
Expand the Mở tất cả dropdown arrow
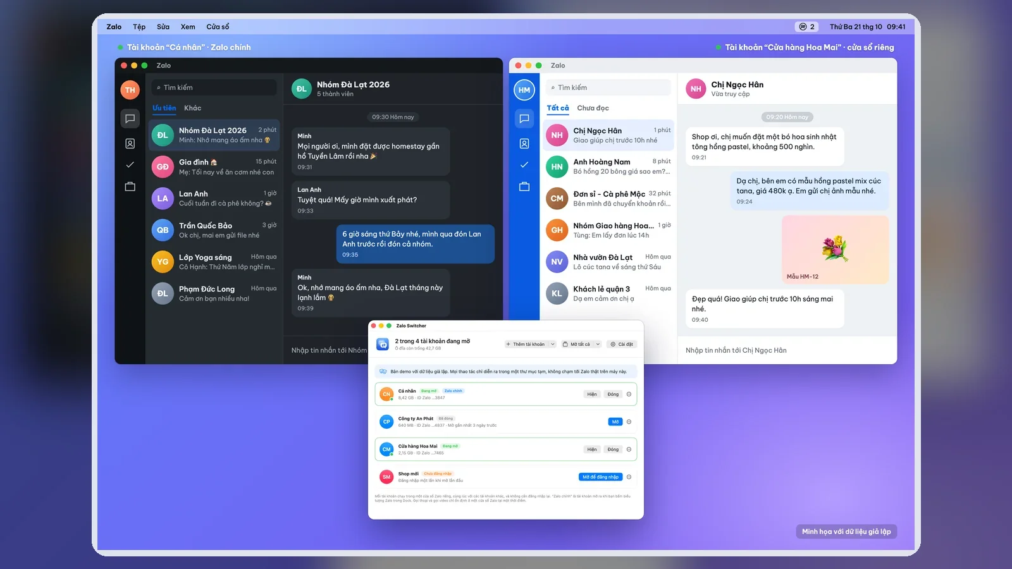(x=596, y=345)
